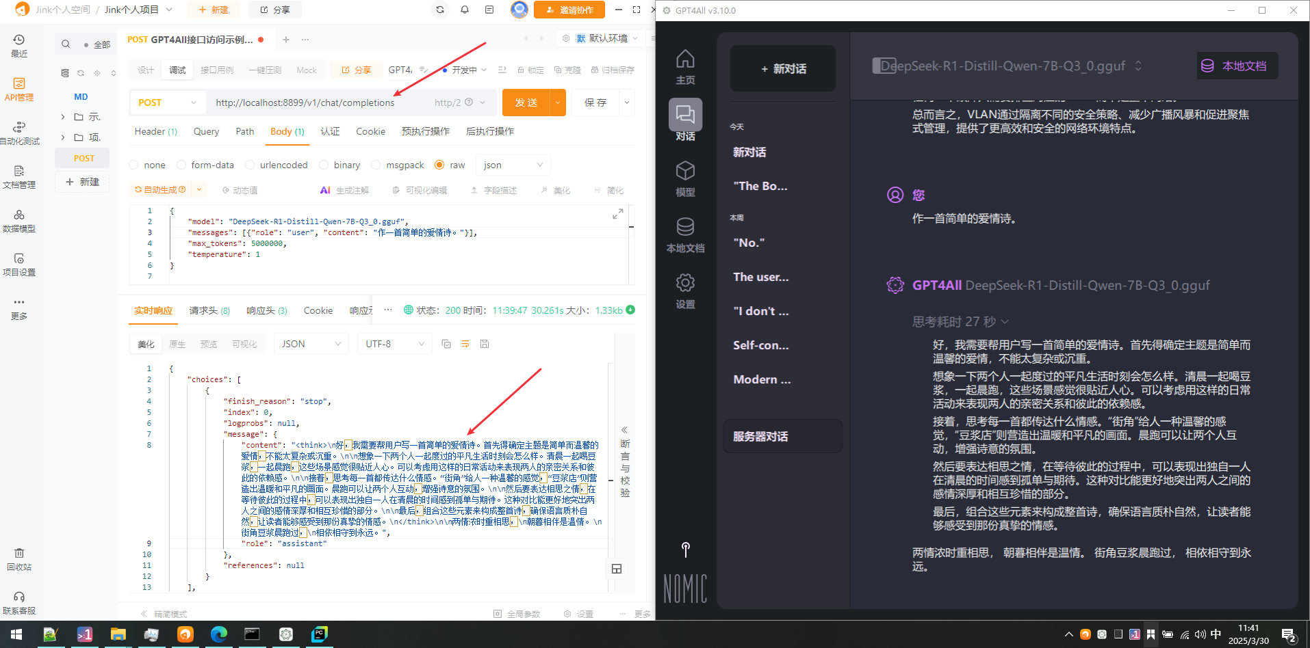Save response using the disk icon

point(485,344)
